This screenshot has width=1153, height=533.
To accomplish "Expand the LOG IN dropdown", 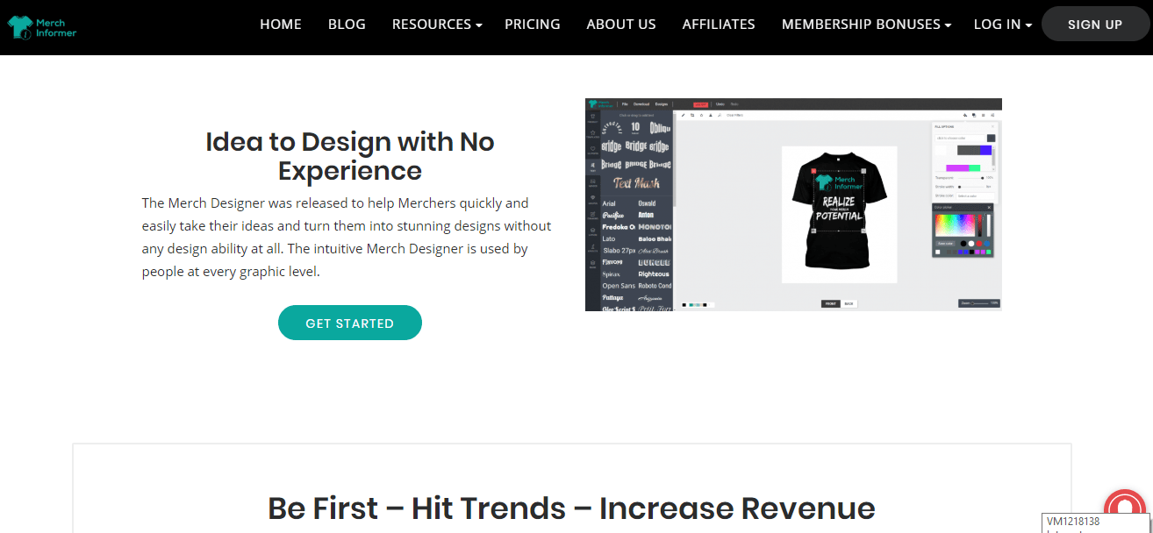I will coord(1003,25).
